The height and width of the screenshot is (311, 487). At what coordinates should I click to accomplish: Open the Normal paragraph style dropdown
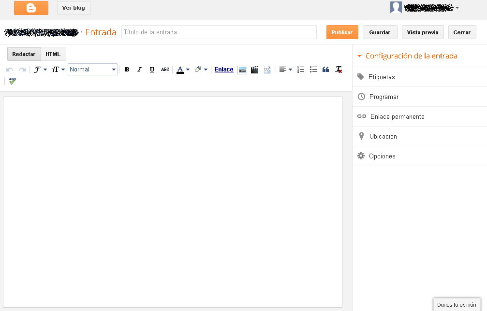92,70
